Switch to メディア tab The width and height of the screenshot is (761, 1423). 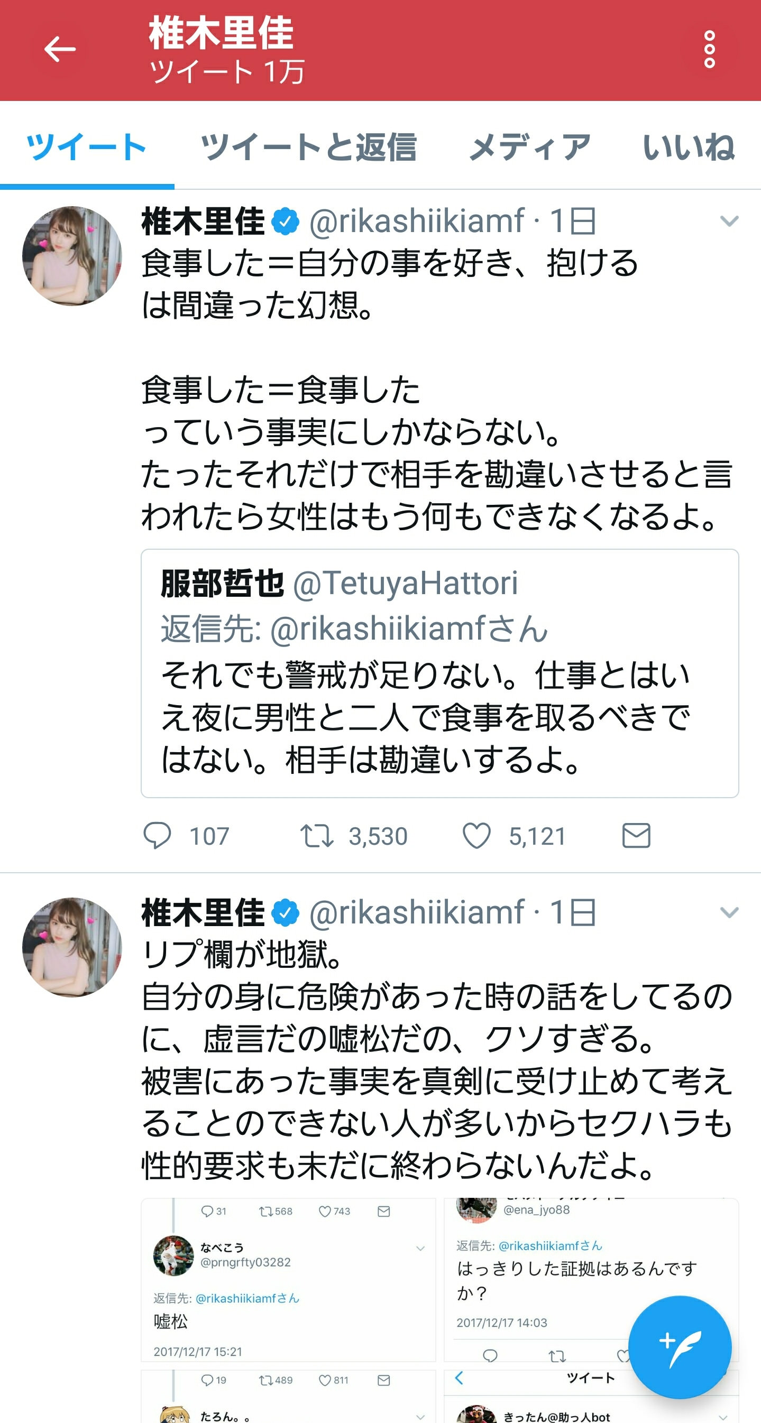[x=529, y=147]
